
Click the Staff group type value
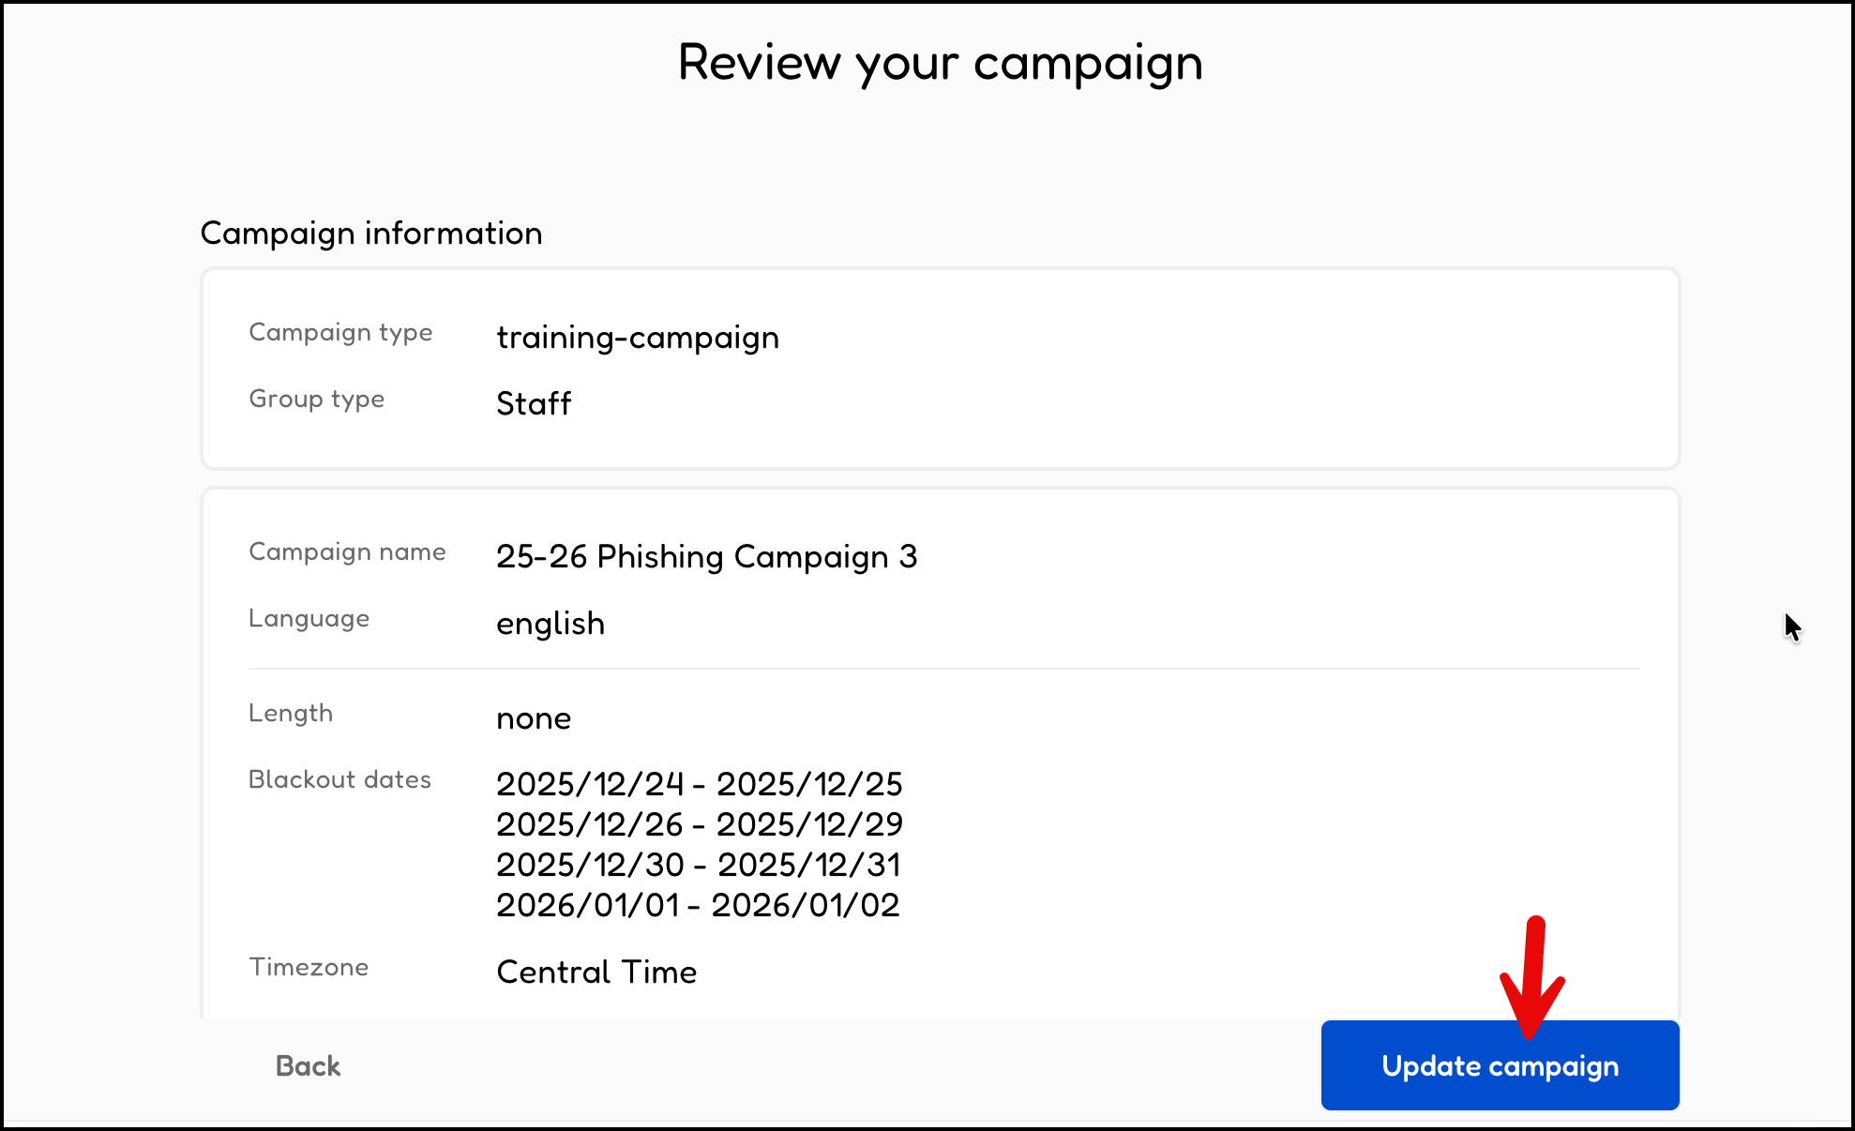(x=534, y=404)
